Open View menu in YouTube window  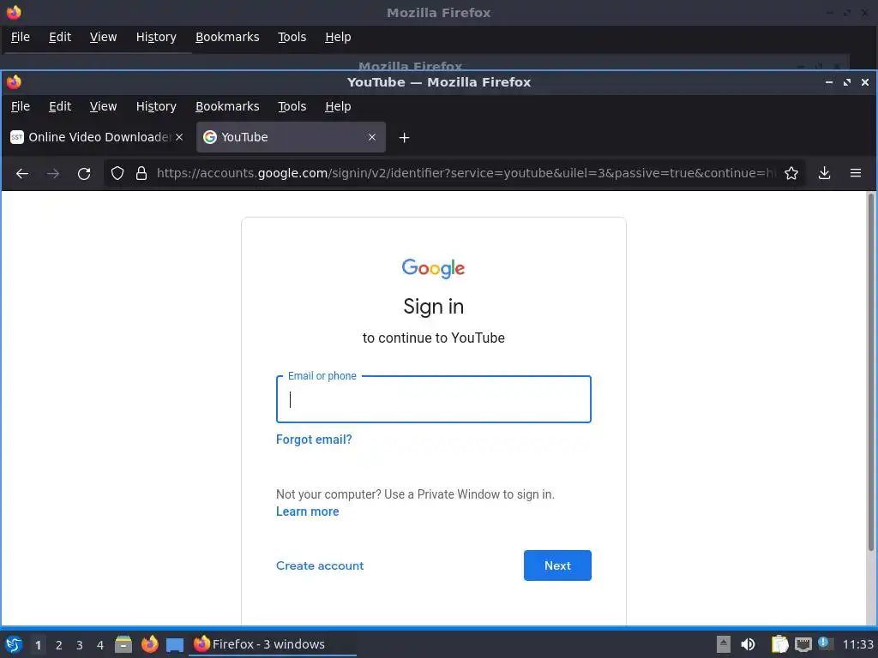(x=103, y=106)
